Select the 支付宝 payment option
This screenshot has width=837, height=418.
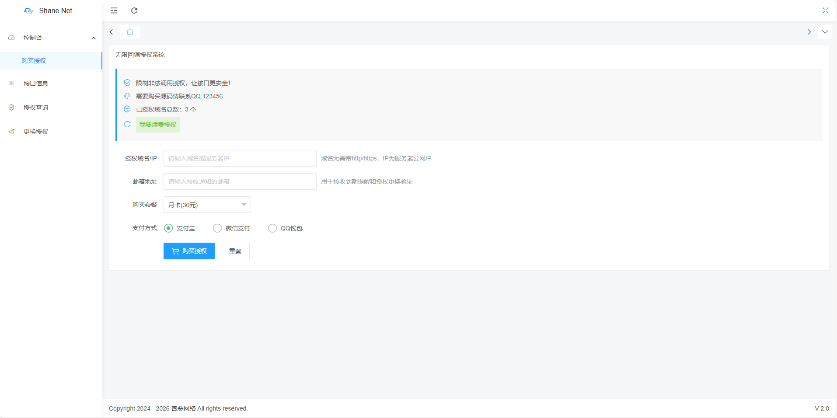click(168, 228)
